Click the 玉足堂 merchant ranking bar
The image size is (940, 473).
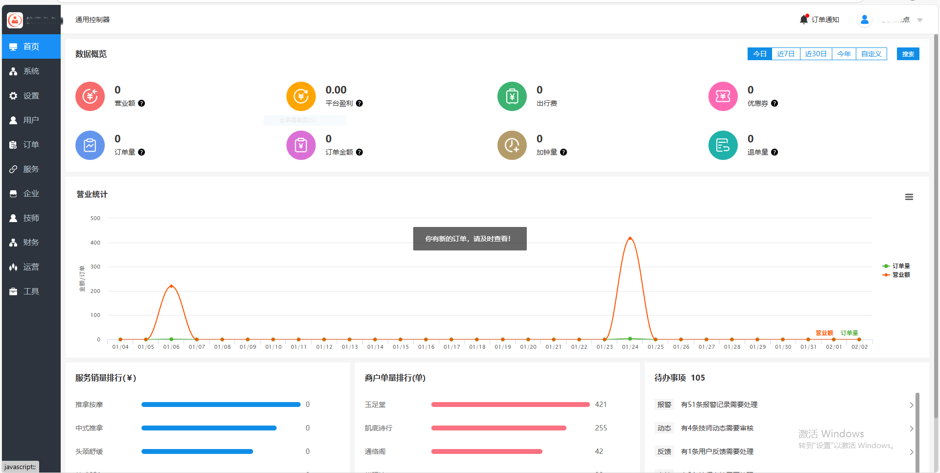[510, 405]
